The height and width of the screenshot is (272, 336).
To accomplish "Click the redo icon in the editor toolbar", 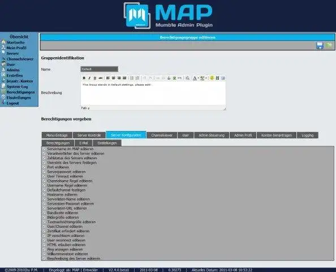I will point(150,78).
